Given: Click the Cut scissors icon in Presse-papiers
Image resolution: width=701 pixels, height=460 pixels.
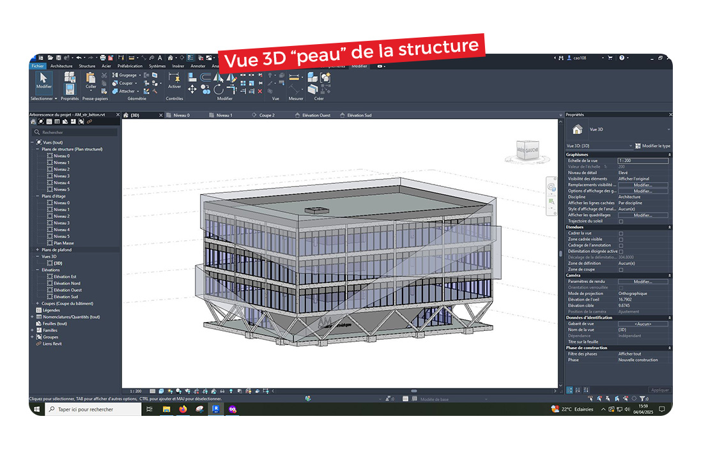Looking at the screenshot, I should [x=104, y=75].
